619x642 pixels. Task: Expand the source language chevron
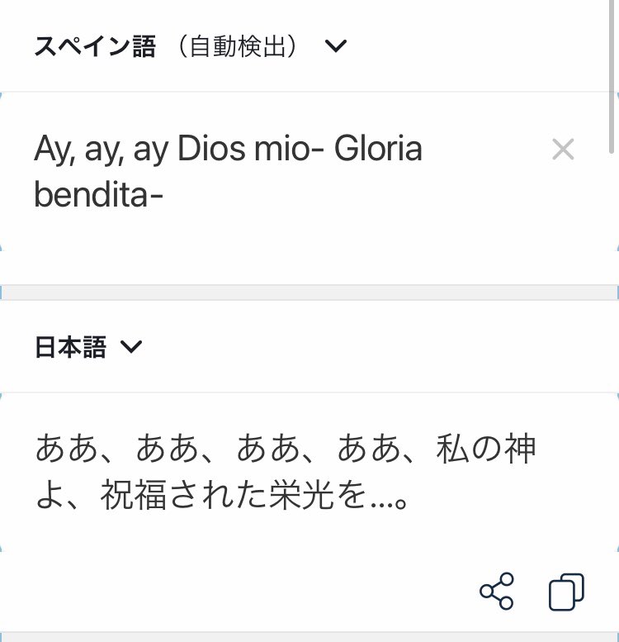point(335,46)
